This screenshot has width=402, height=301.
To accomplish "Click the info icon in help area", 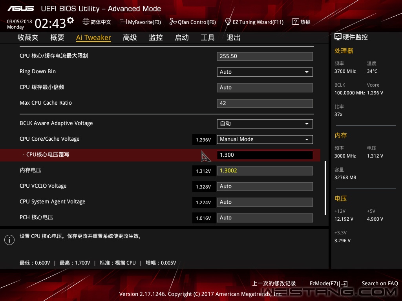I will click(9, 240).
